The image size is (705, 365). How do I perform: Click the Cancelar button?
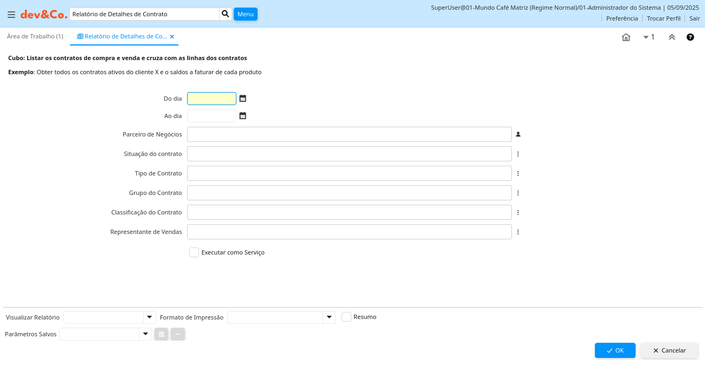point(669,350)
